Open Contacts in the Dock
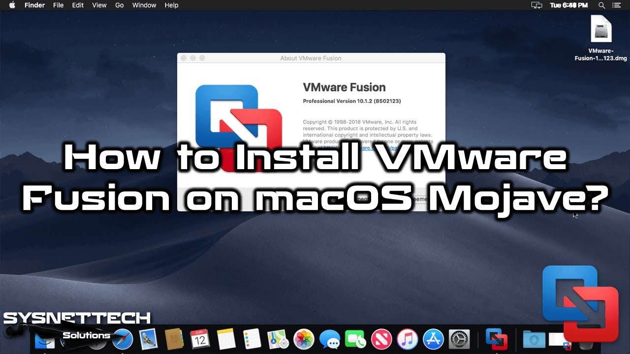 pos(174,339)
